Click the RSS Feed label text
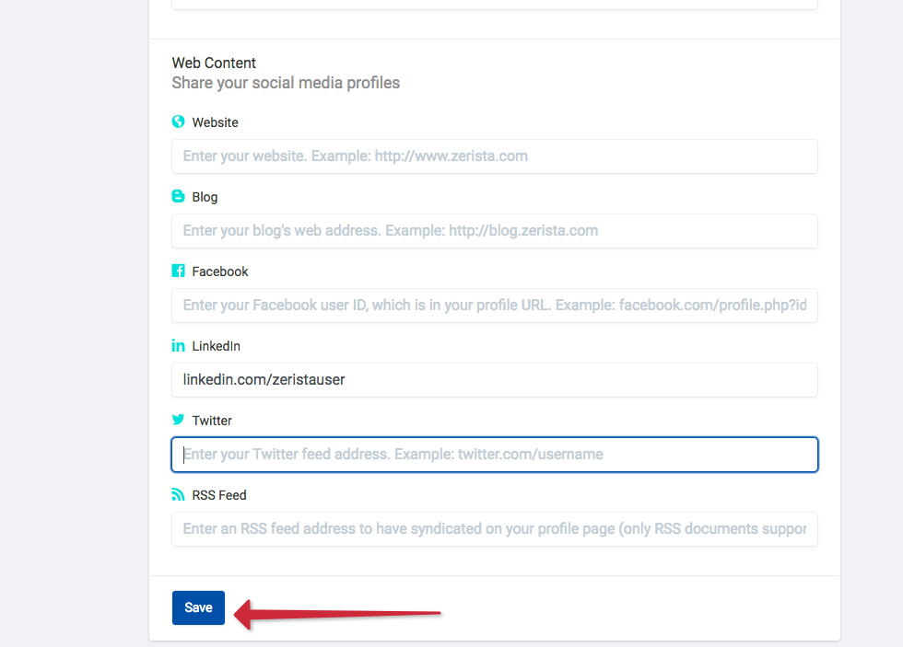 coord(219,495)
